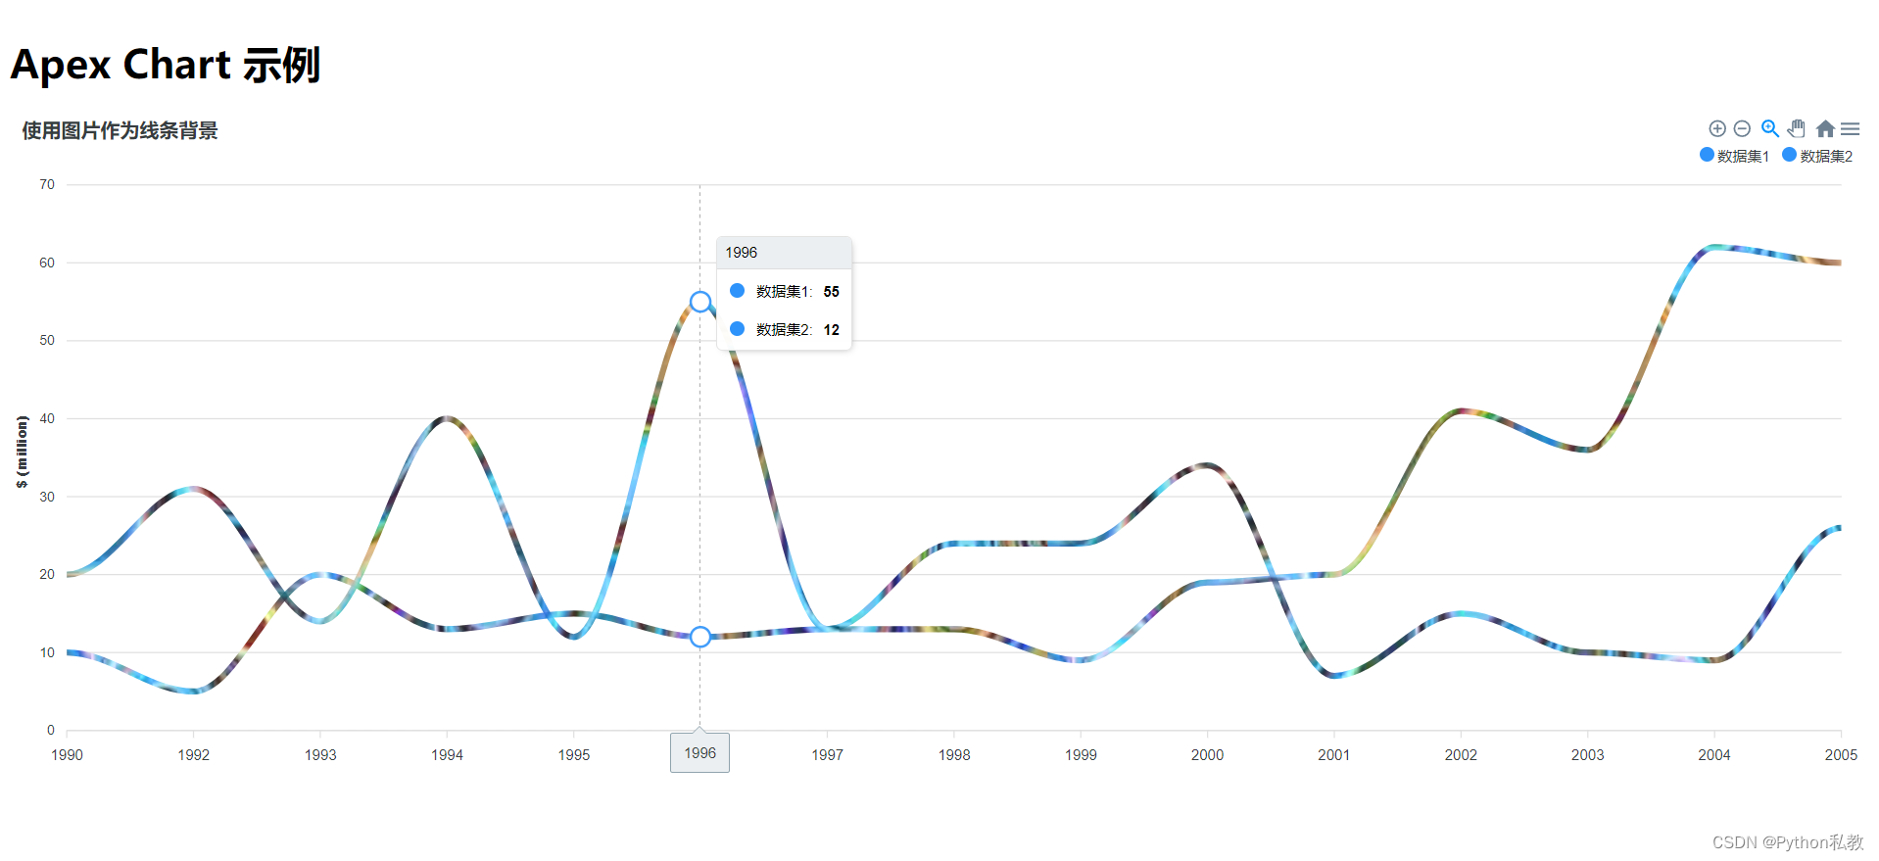
Task: Click the tooltip row 数据集1: 55
Action: coord(784,291)
